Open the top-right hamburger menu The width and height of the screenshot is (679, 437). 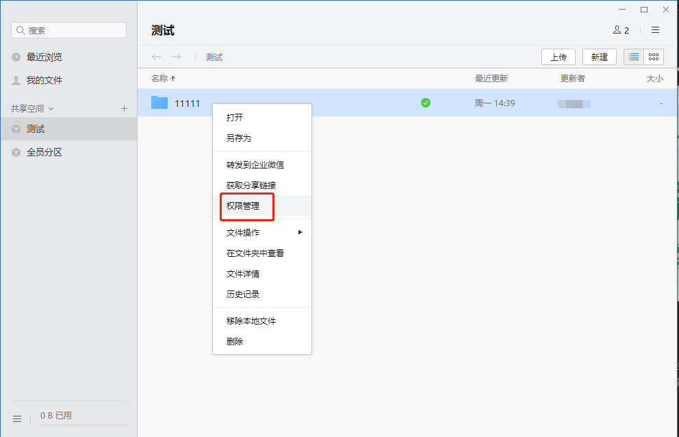[655, 30]
